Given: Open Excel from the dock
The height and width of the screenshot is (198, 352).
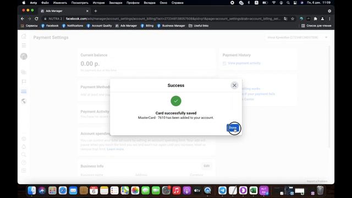Looking at the screenshot, I should (253, 191).
